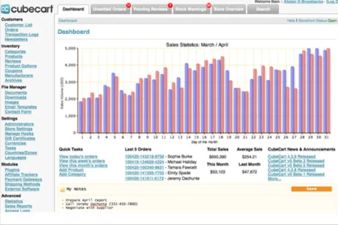Viewport: 338px width, 225px height.
Task: Open the Help link
Action: pyautogui.click(x=291, y=20)
